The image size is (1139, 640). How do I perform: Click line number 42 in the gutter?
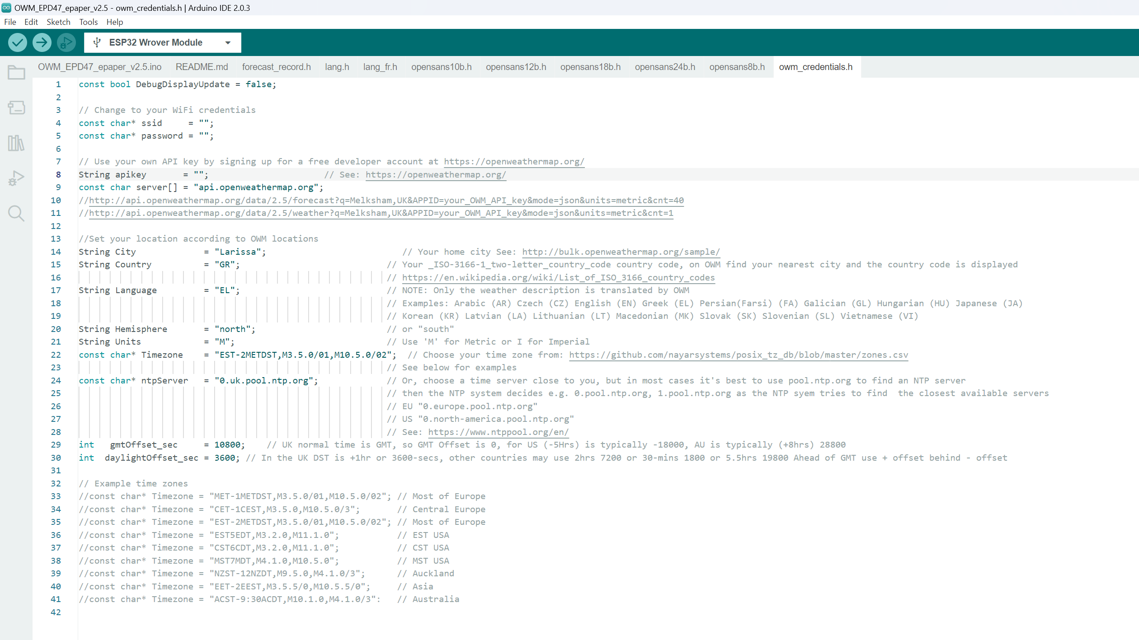(x=56, y=612)
